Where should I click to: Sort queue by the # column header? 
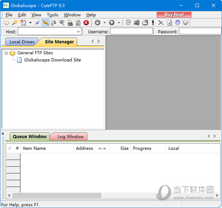tap(17, 148)
